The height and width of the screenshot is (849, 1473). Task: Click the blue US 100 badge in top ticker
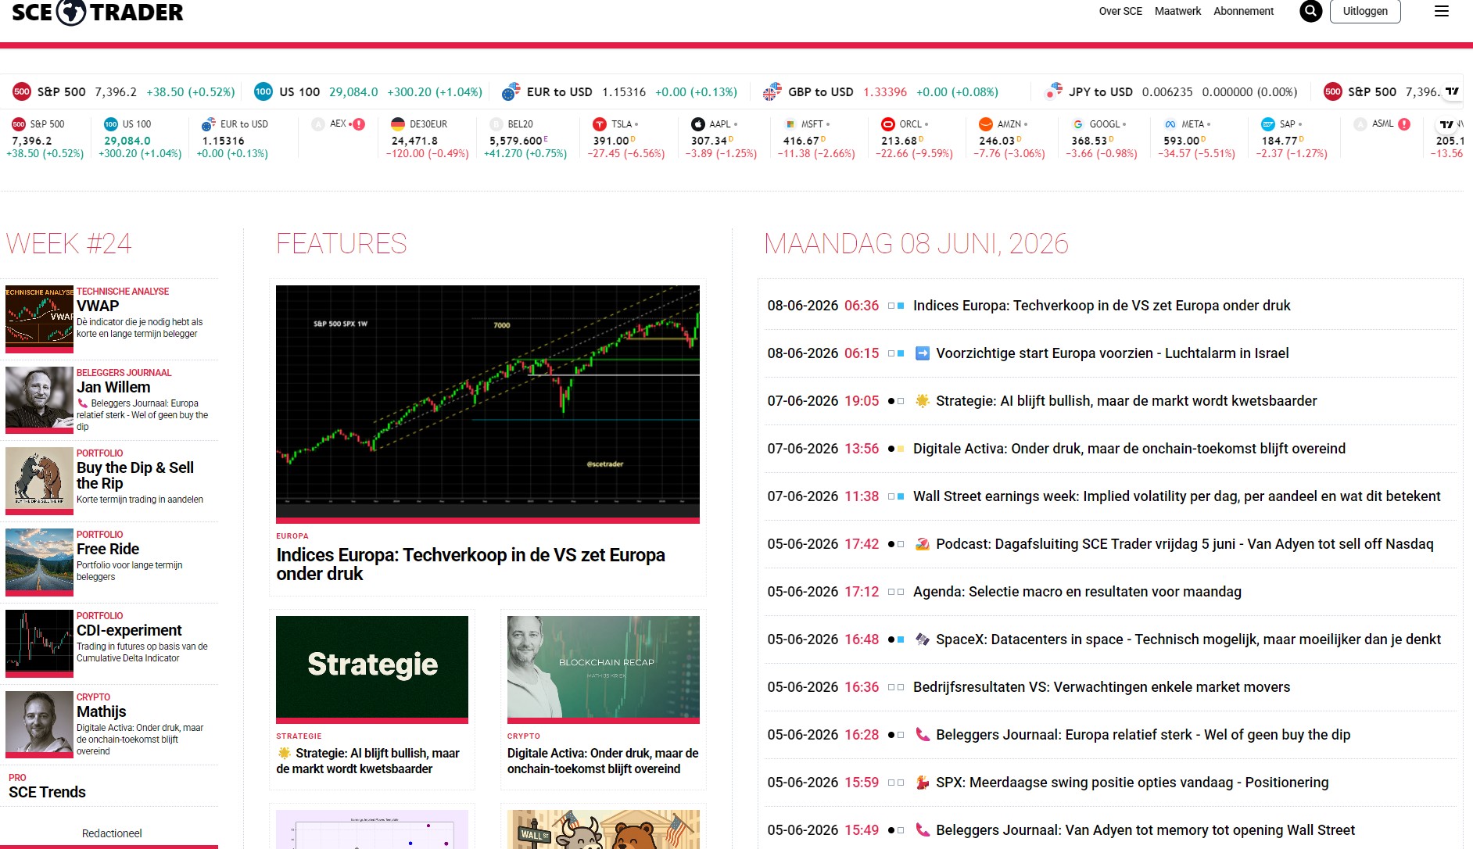(263, 91)
